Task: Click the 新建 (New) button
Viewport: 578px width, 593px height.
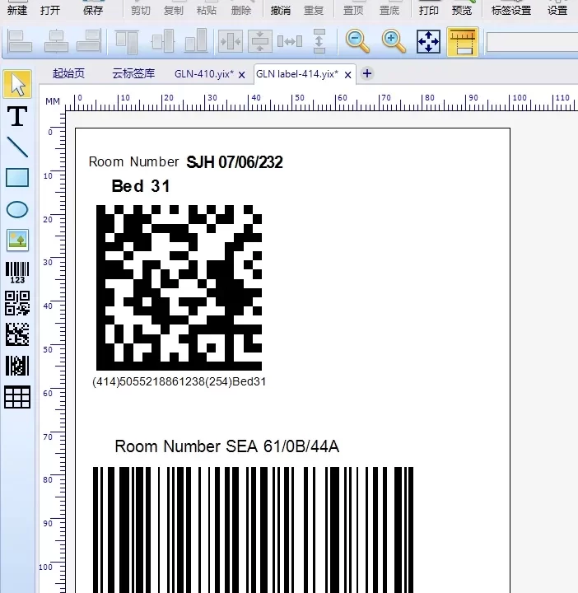Action: point(17,10)
